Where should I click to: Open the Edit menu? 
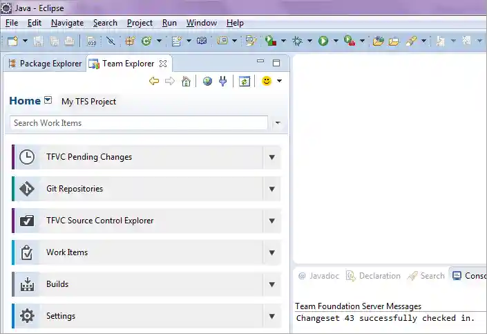tap(34, 23)
